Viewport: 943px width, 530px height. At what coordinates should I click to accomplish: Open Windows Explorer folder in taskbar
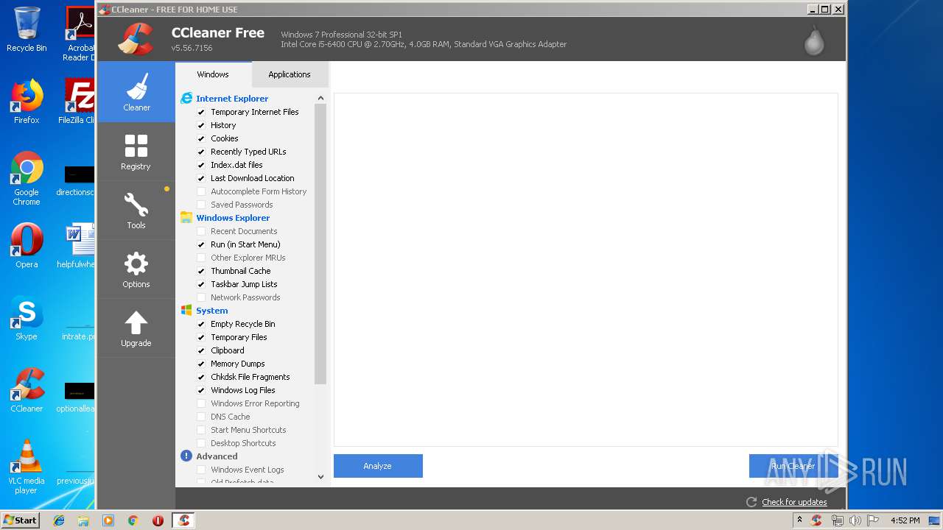83,520
